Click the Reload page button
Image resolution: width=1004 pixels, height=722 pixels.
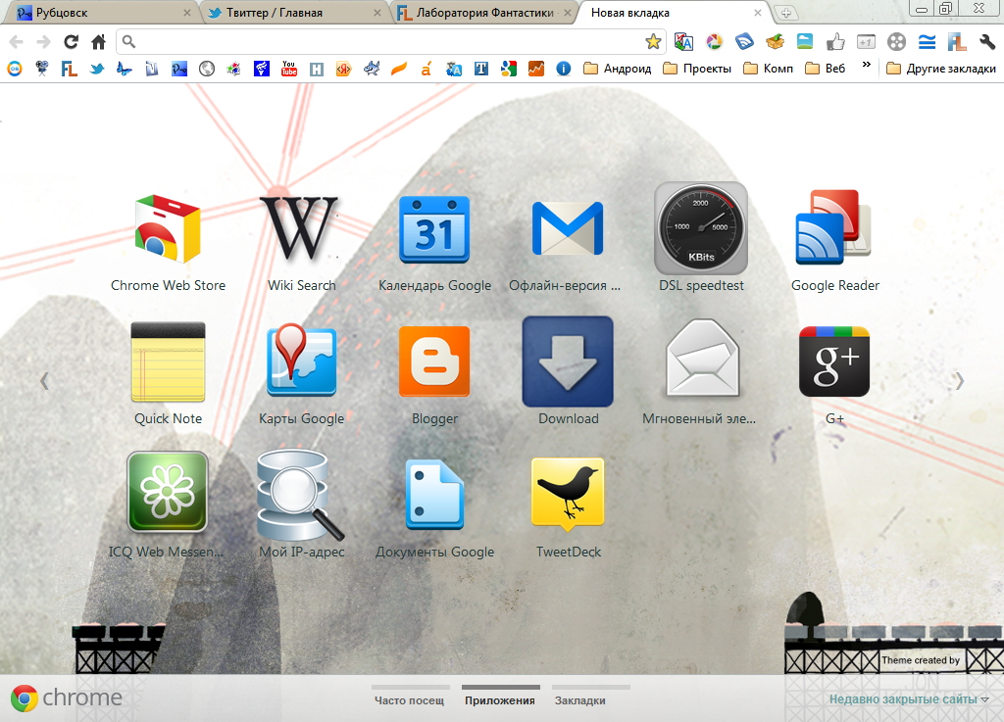pos(71,42)
